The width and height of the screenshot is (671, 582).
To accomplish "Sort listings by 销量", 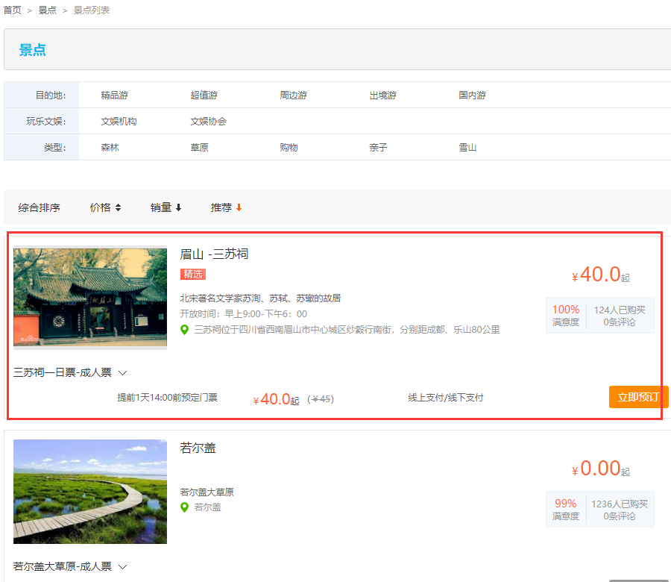I will coord(166,207).
